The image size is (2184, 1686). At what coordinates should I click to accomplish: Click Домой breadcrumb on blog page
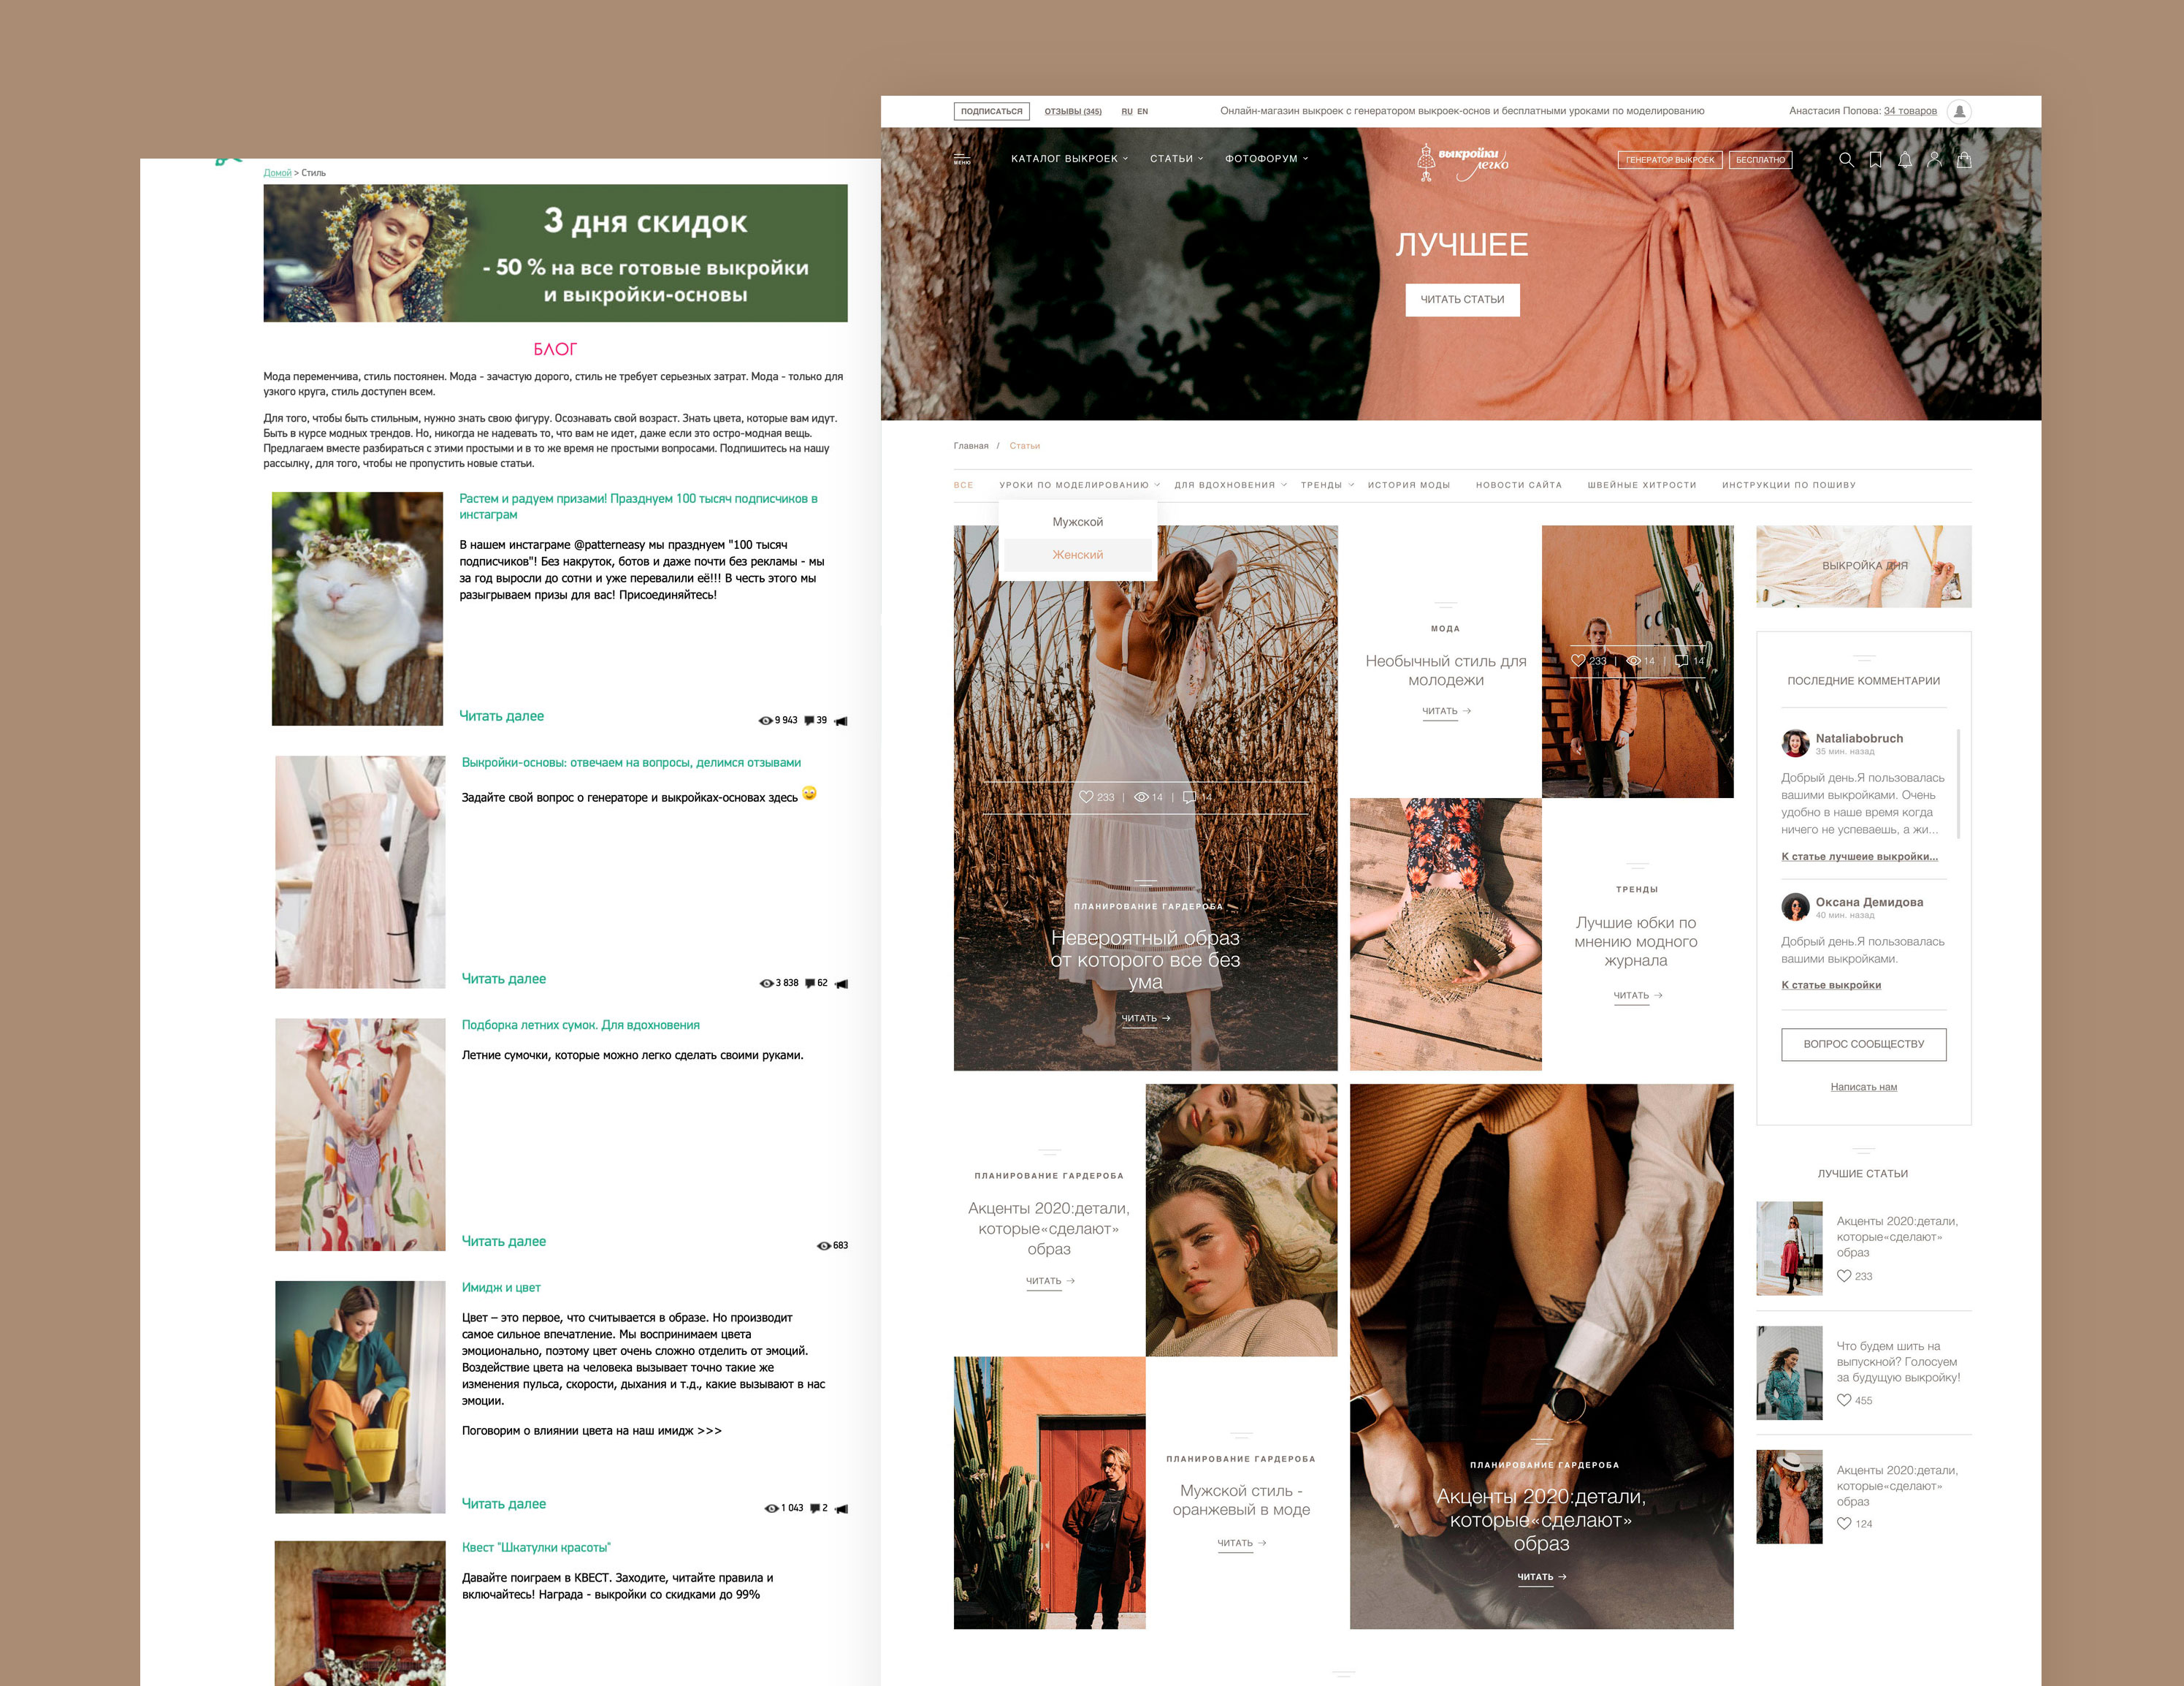(x=277, y=173)
